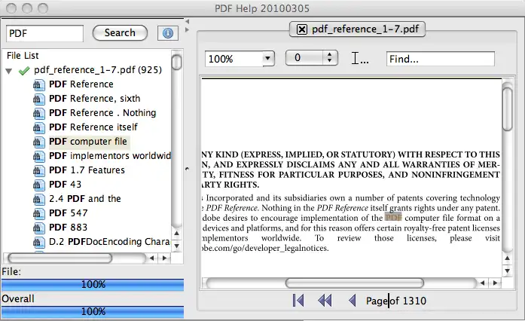Click document viewer scroll down arrow
This screenshot has width=525, height=321.
[508, 271]
